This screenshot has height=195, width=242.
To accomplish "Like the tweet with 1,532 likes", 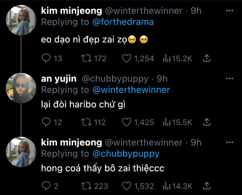I will [127, 186].
